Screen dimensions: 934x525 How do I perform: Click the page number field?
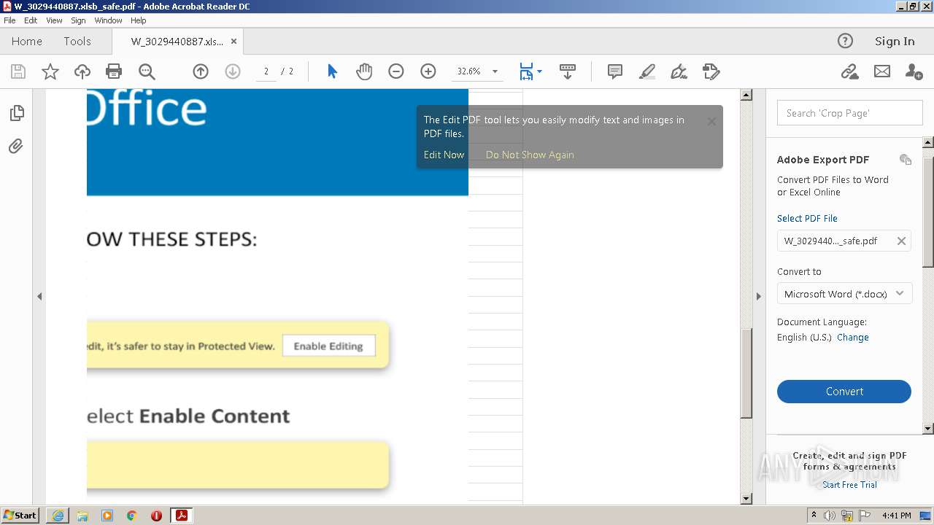266,71
